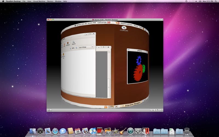
Task: Open Ubuntu Places menu in the VM
Action: pyautogui.click(x=136, y=26)
